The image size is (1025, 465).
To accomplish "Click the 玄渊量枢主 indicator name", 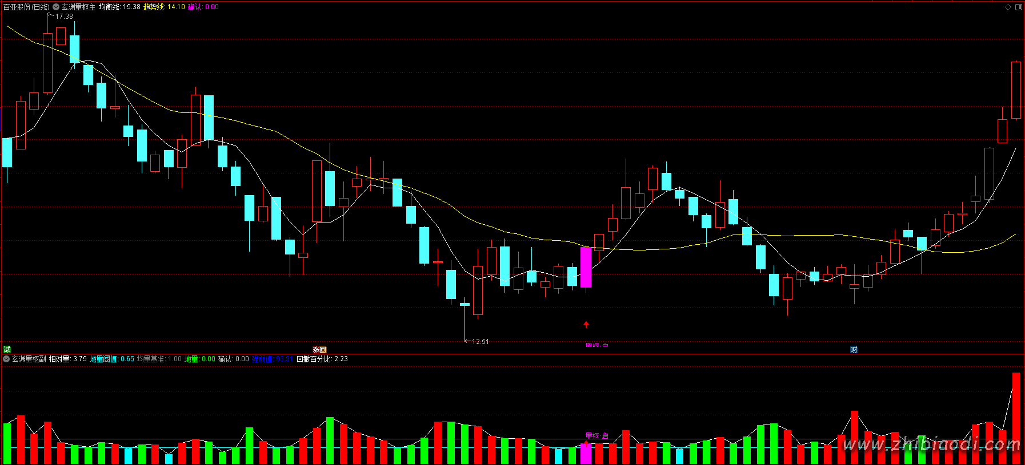I will pos(79,7).
